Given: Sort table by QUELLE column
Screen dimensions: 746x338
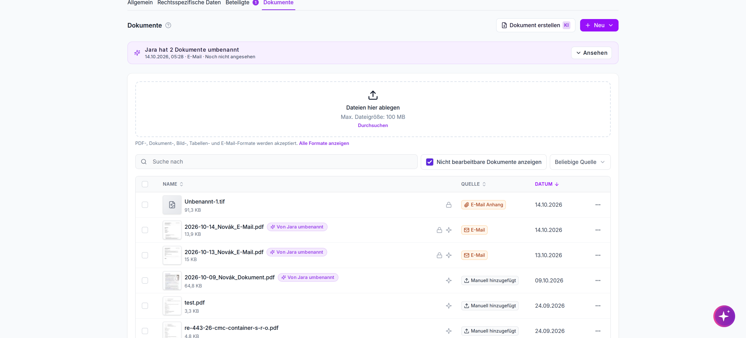Looking at the screenshot, I should (473, 184).
